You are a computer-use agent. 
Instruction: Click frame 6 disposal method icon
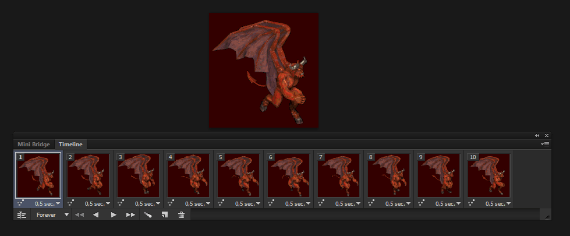pos(271,203)
